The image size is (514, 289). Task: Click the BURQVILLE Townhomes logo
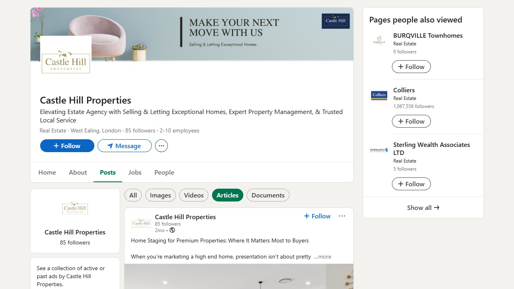[379, 40]
